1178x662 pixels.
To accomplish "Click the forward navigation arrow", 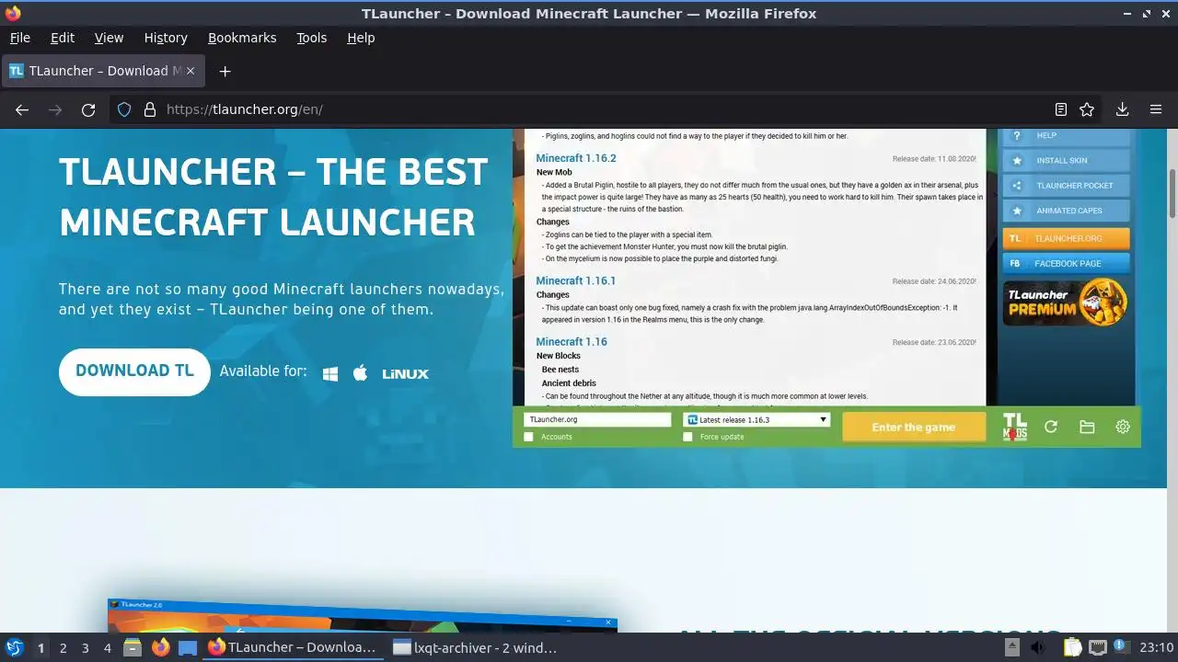I will (55, 109).
